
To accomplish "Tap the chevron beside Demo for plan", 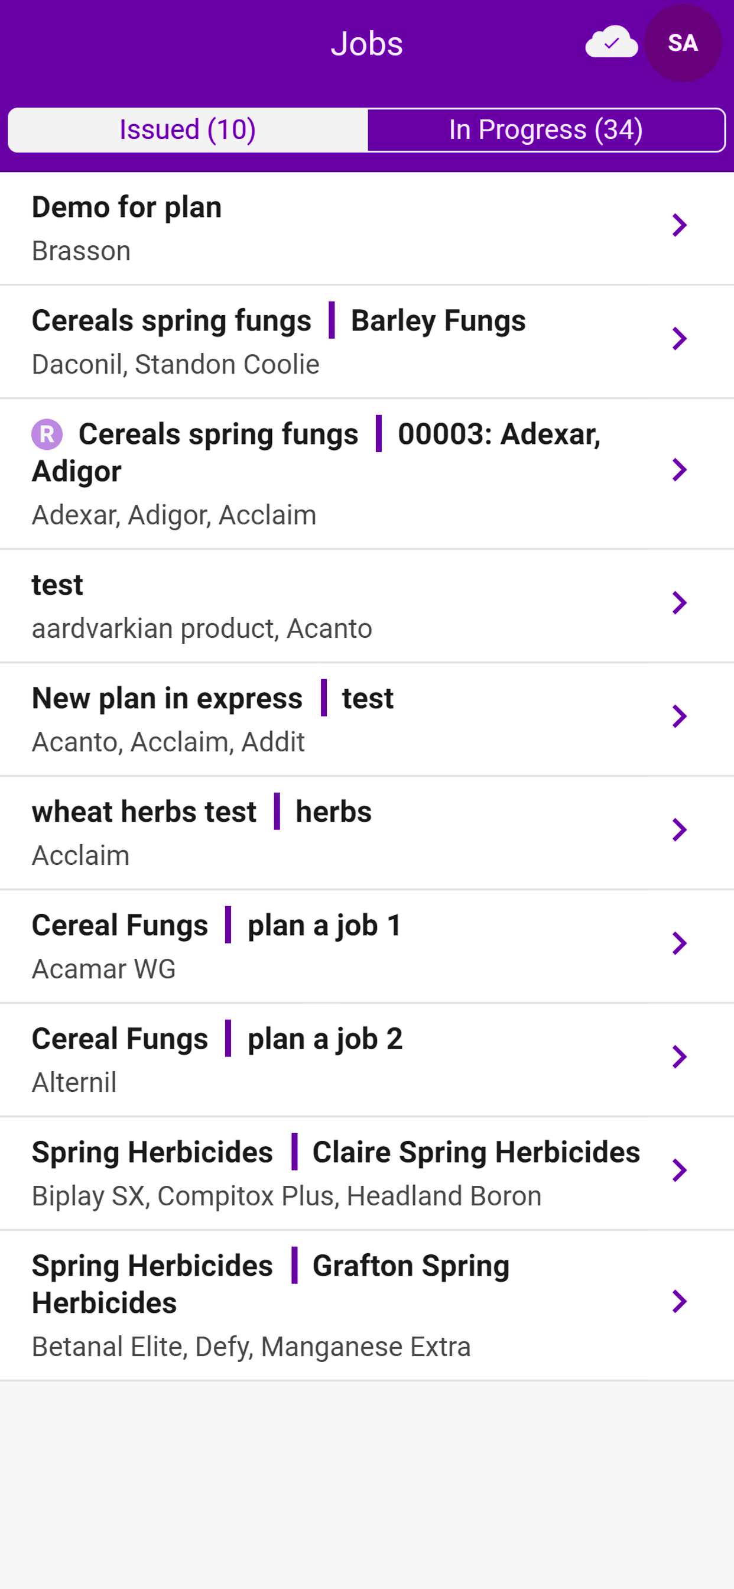I will [679, 225].
